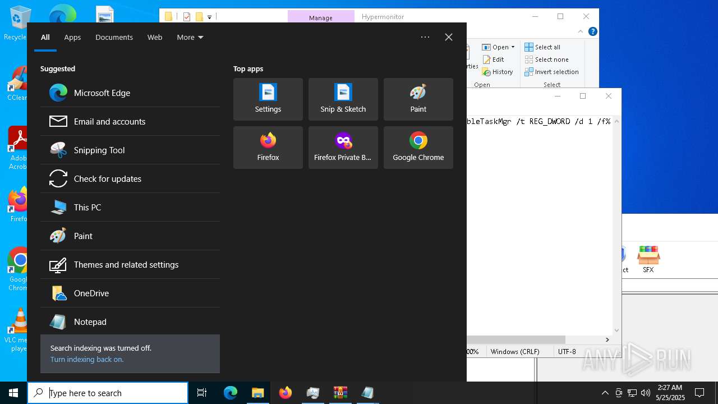Click the Explorer properties quick-access icon

187,17
